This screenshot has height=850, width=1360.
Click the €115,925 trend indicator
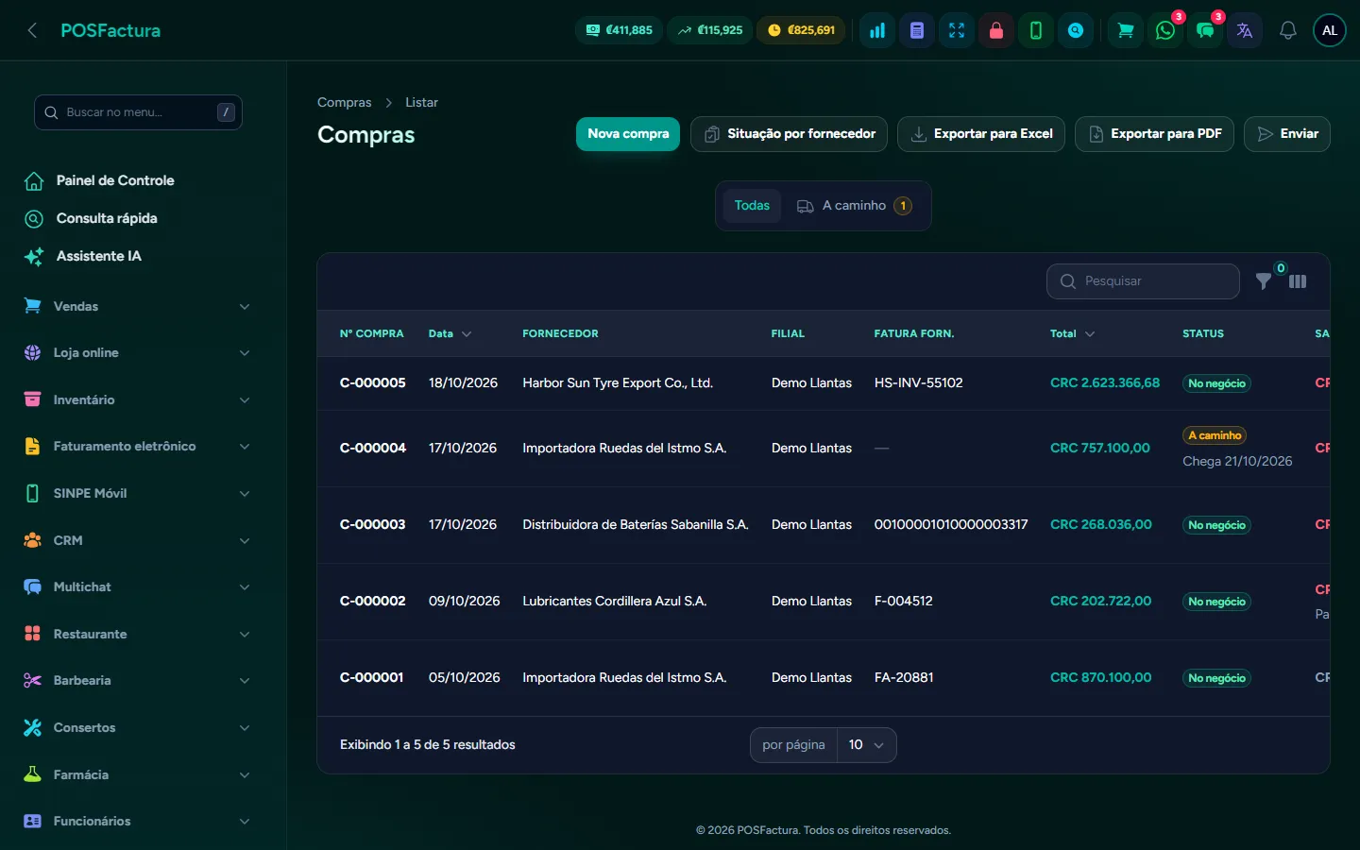[x=710, y=30]
